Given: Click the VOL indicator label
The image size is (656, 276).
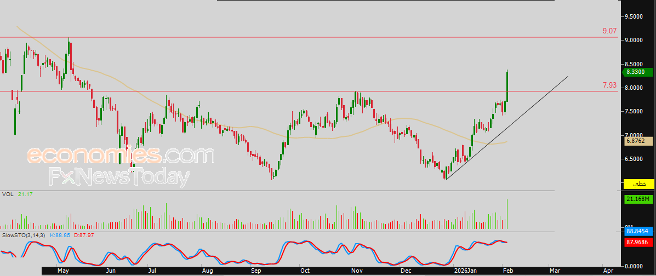Looking at the screenshot, I should coord(8,194).
